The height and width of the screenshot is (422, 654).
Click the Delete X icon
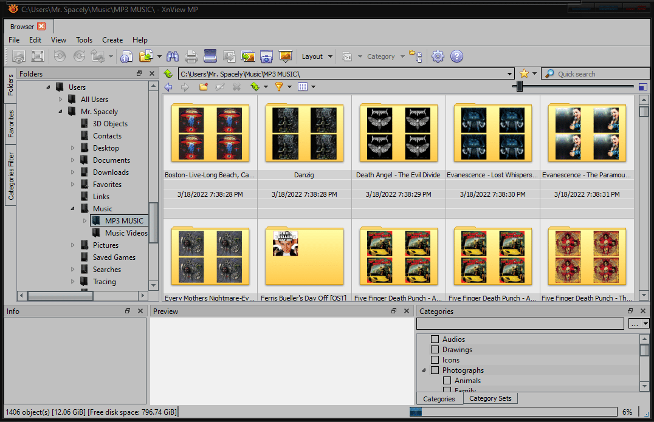(x=236, y=87)
